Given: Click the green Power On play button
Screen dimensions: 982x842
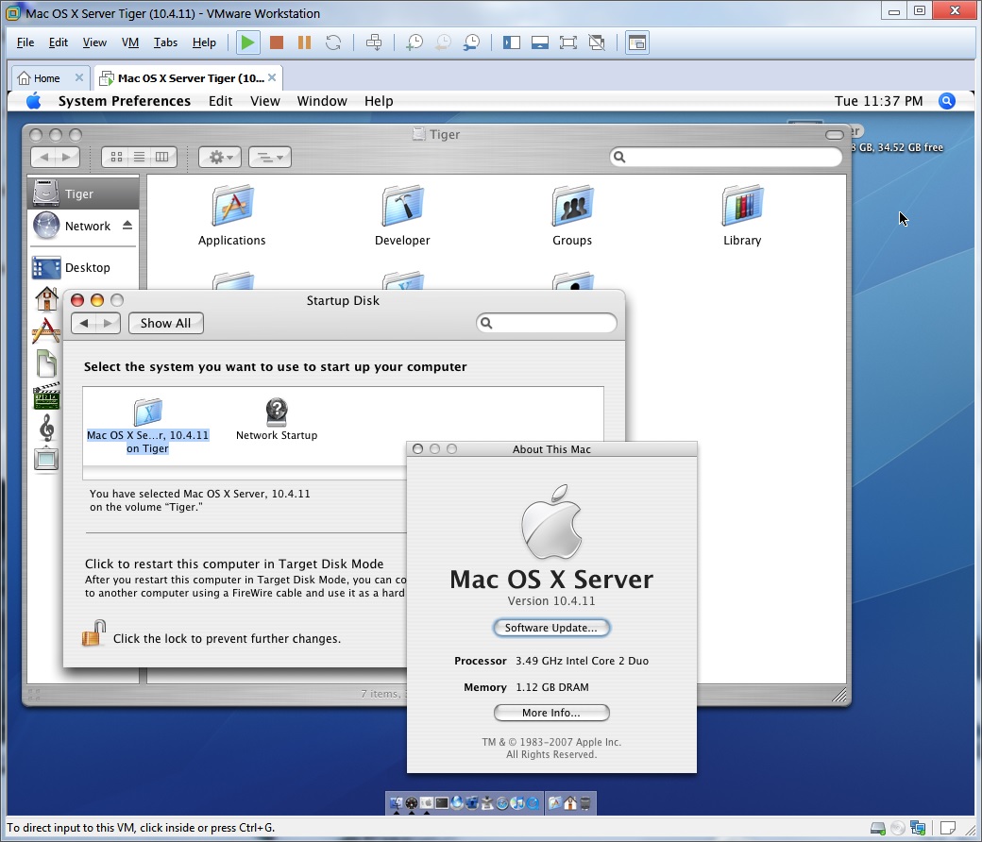Looking at the screenshot, I should (x=248, y=42).
